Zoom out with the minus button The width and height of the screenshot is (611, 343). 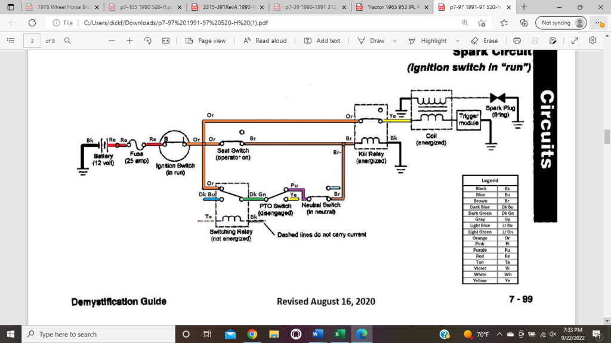pyautogui.click(x=112, y=41)
